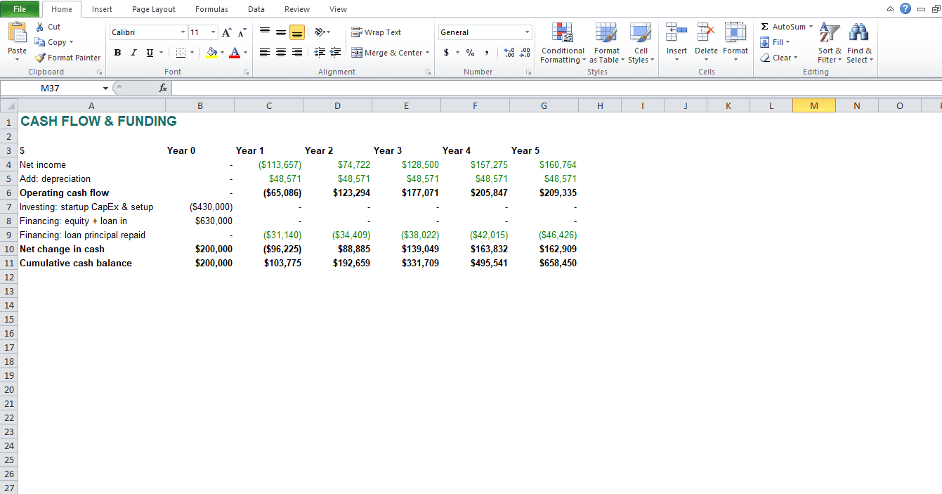The image size is (942, 494).
Task: Open the Page Layout tab
Action: [x=154, y=9]
